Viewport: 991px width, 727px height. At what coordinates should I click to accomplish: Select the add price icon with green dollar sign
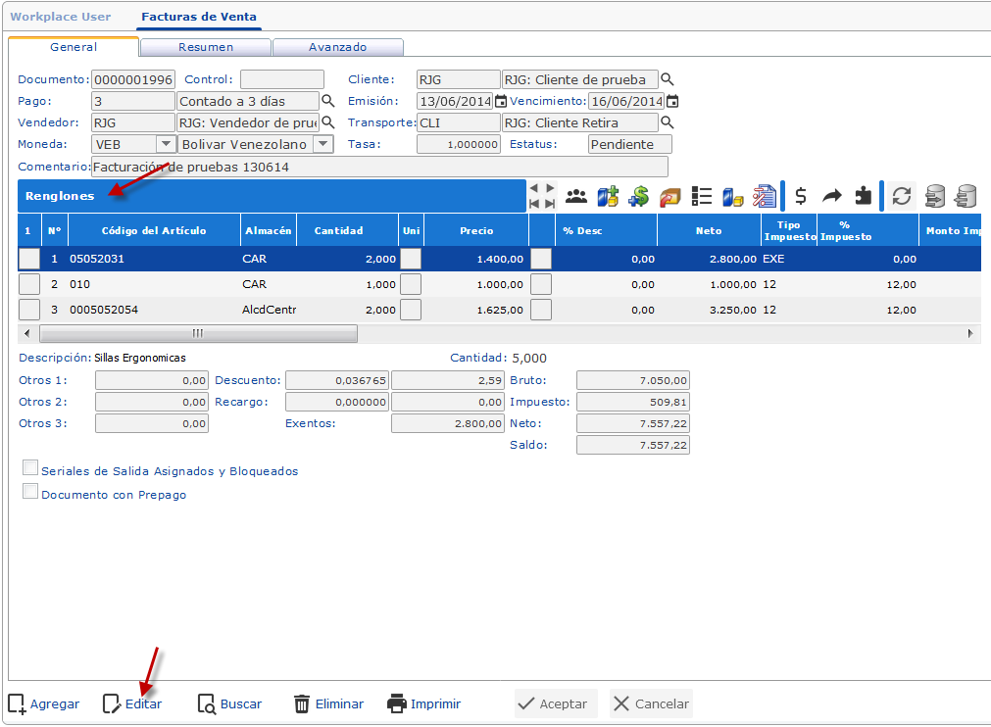coord(640,196)
